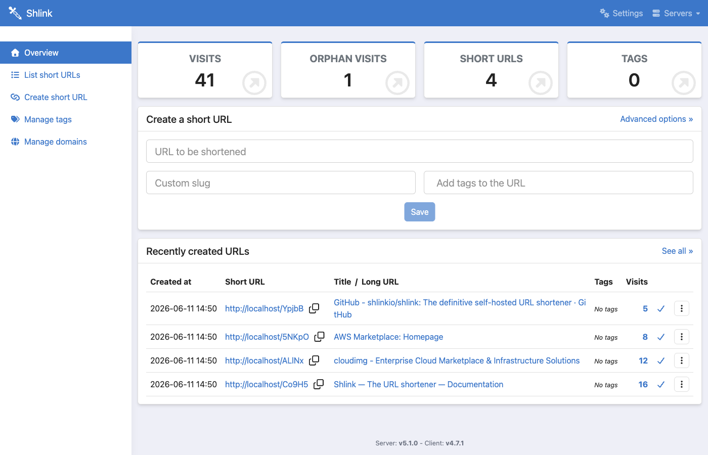Open the GitHub shlinkio/shlink long URL link

click(x=460, y=308)
